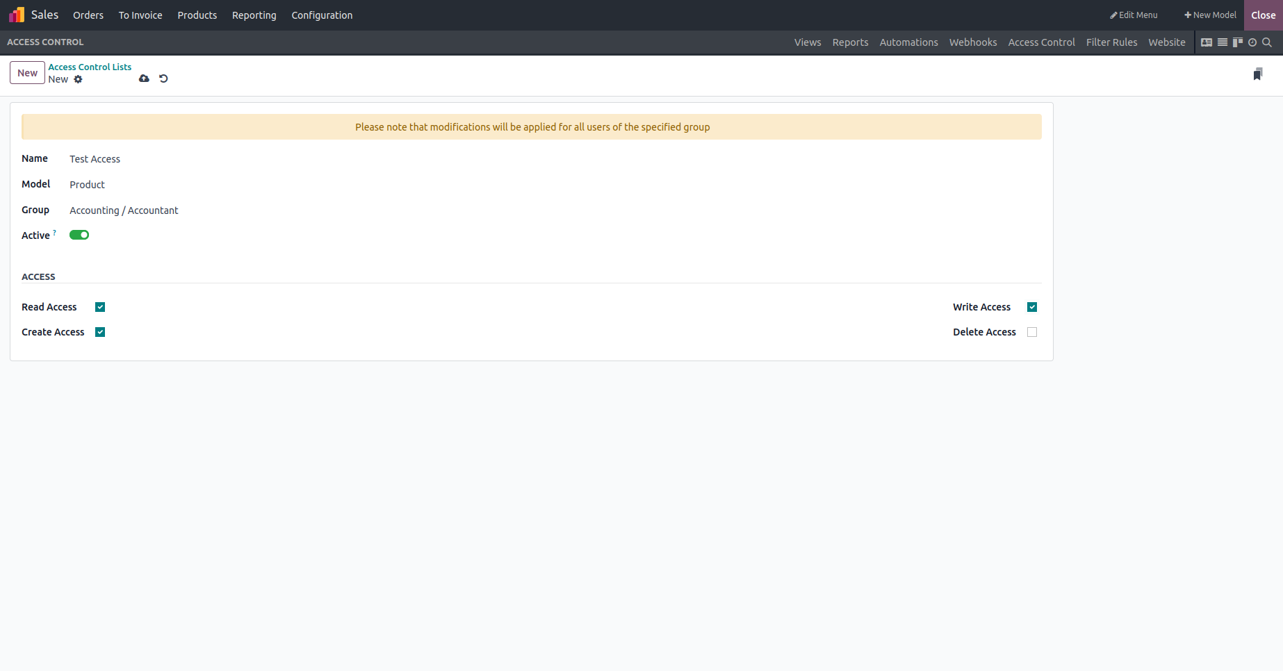This screenshot has width=1283, height=671.
Task: Click the New record button
Action: (28, 73)
